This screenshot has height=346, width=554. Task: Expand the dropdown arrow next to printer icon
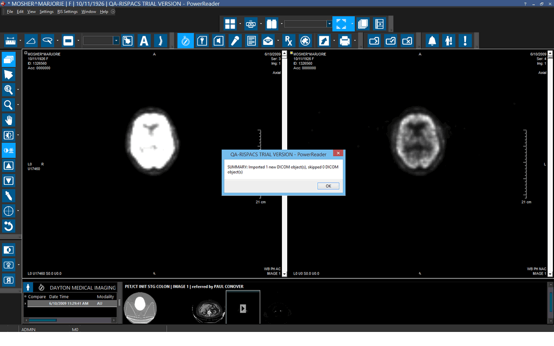coord(355,41)
